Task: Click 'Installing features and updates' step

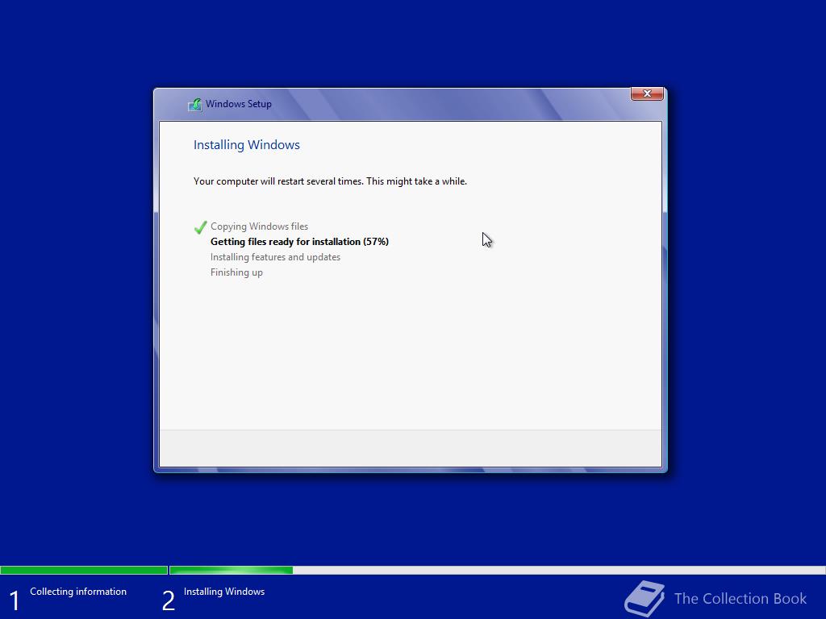Action: tap(275, 257)
